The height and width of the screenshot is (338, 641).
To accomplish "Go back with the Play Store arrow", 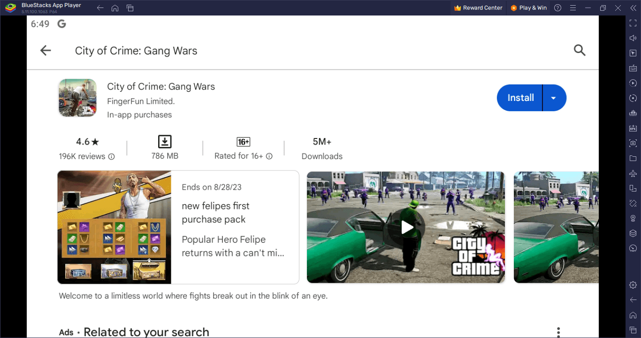I will pyautogui.click(x=46, y=51).
